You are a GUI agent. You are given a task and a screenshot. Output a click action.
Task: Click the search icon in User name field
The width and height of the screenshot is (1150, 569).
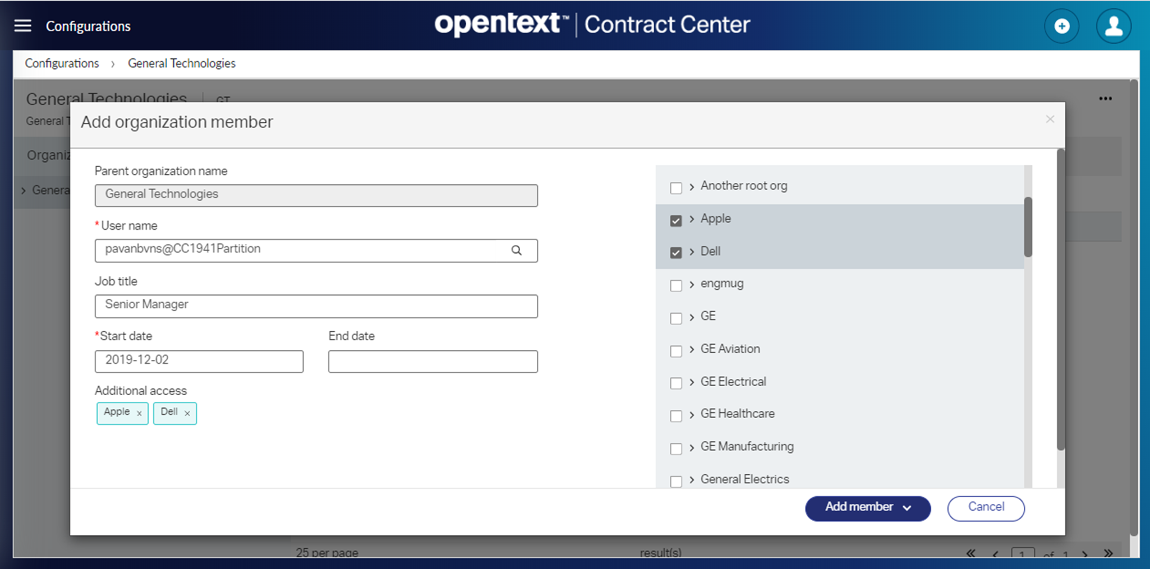(x=516, y=250)
